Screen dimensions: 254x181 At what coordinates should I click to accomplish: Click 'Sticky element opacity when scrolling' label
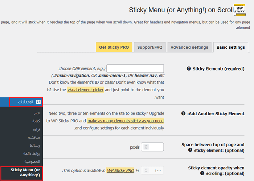[216, 170]
